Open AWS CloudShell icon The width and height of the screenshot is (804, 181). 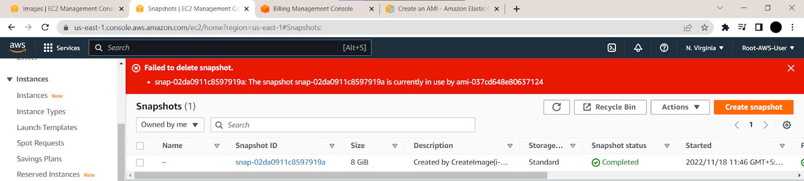[x=612, y=48]
